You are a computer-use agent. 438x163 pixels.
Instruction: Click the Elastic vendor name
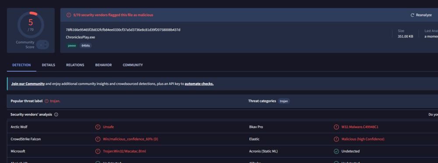[x=254, y=139]
